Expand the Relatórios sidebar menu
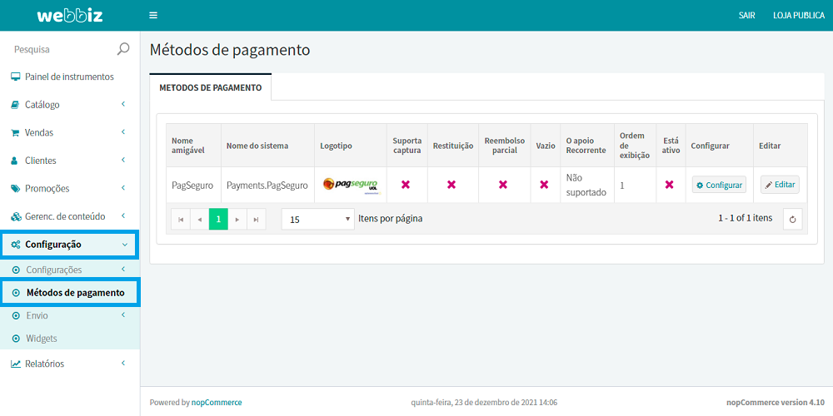 (69, 364)
